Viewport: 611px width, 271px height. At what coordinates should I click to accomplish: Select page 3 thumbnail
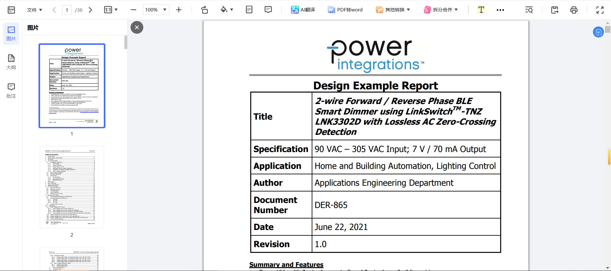pyautogui.click(x=72, y=259)
